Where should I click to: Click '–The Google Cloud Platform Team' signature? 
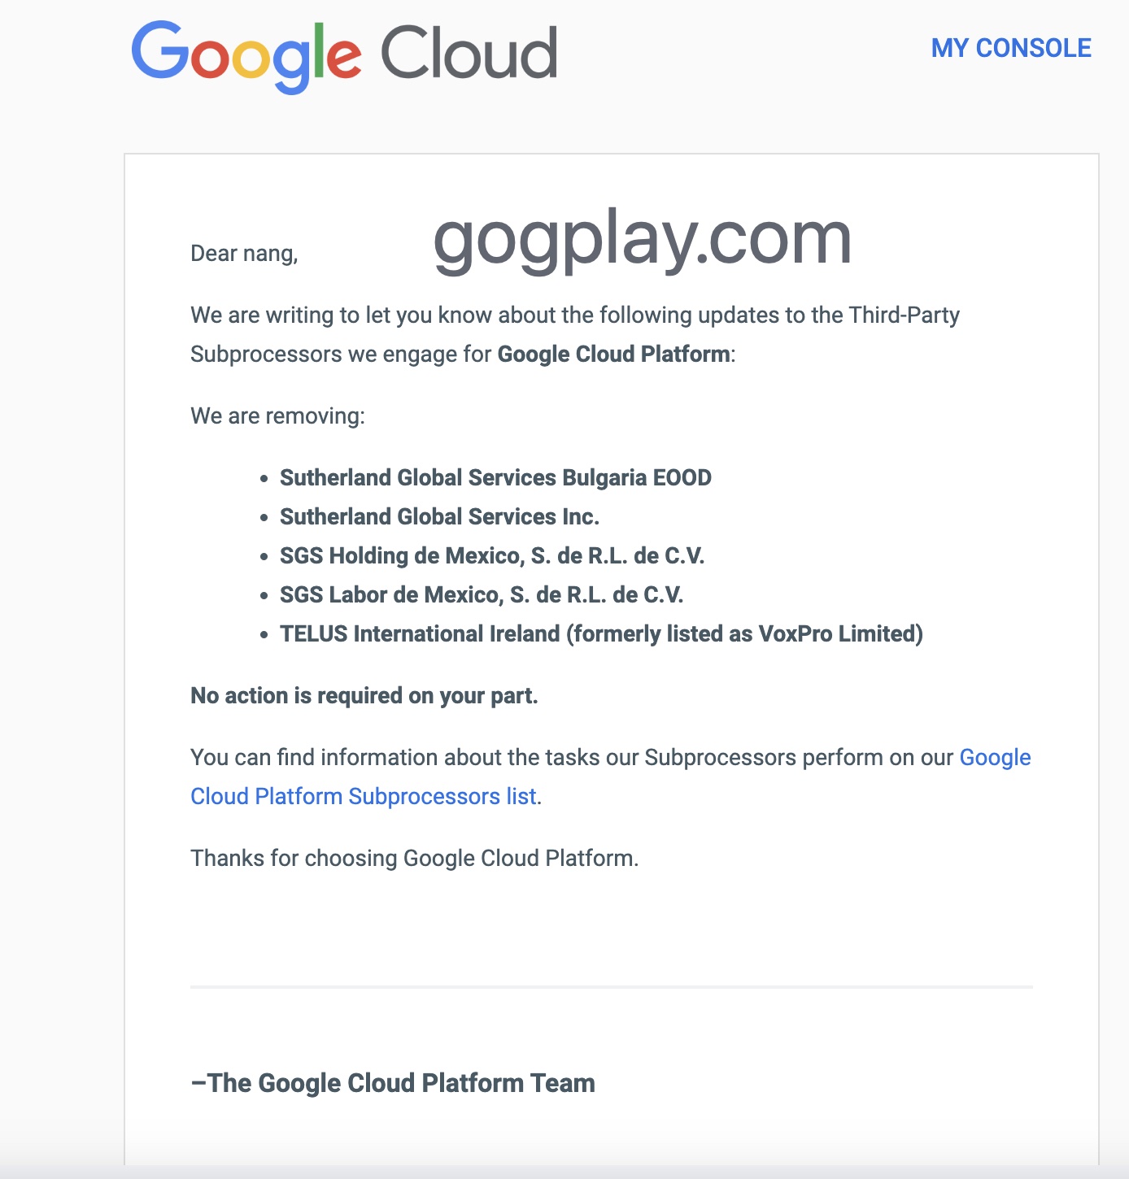(x=393, y=1083)
